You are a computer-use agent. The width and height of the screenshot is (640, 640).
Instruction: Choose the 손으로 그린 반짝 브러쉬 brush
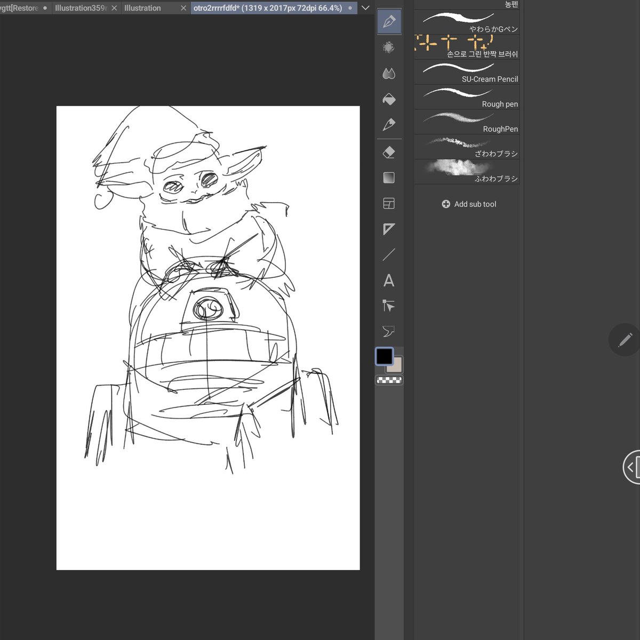click(x=467, y=47)
